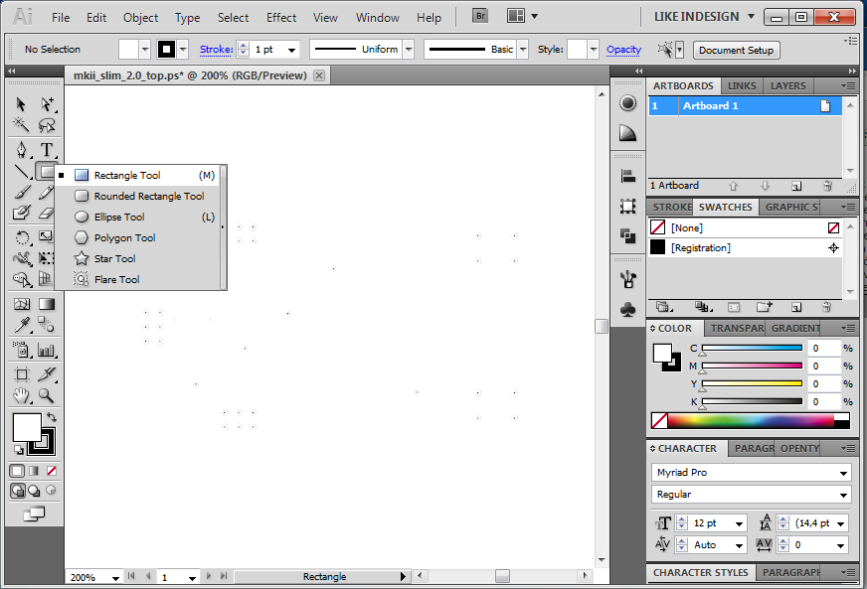The height and width of the screenshot is (589, 867).
Task: Set Color mode toolbox button
Action: tap(17, 471)
